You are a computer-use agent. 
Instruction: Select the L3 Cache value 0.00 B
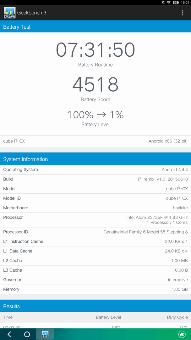coord(181,270)
